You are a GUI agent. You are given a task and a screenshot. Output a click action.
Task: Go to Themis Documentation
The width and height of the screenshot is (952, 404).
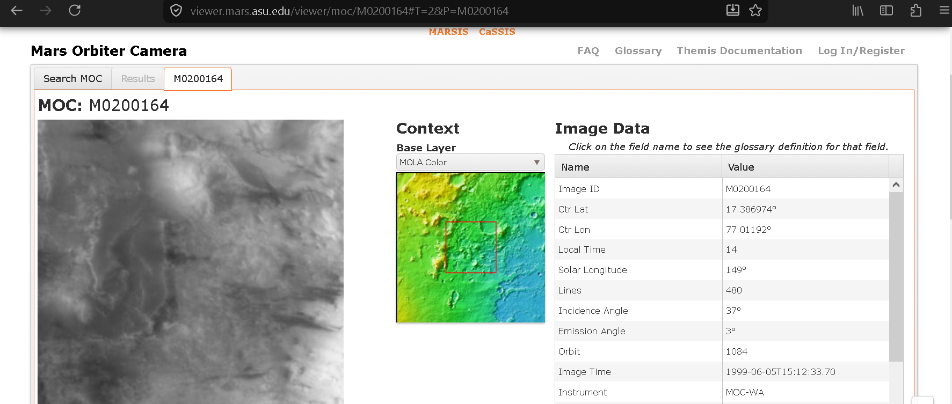[739, 51]
